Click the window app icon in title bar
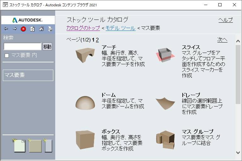The width and height of the screenshot is (242, 161). tap(5, 5)
